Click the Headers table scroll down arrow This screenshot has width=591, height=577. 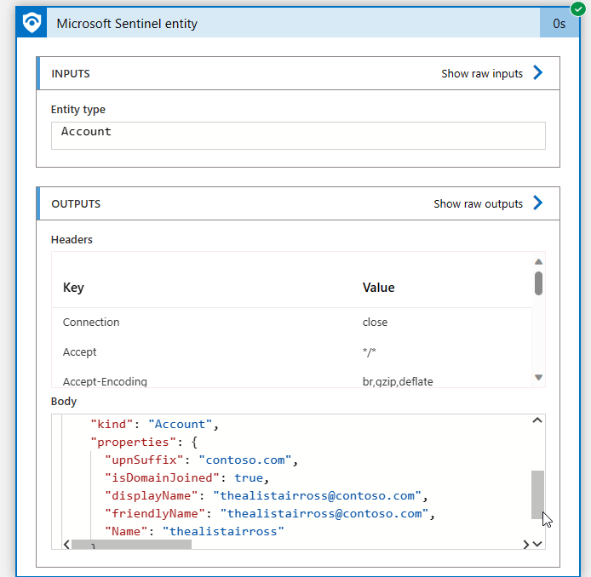[538, 377]
